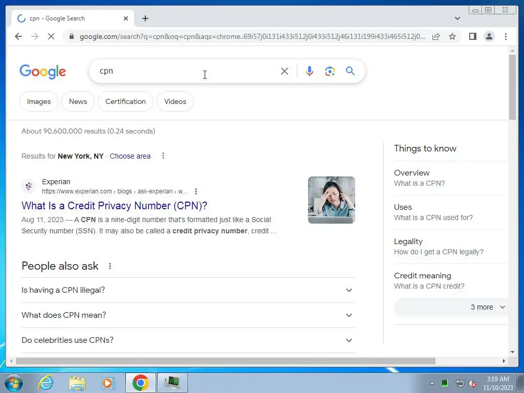Select the Certification filter chip
This screenshot has height=393, width=524.
click(126, 101)
